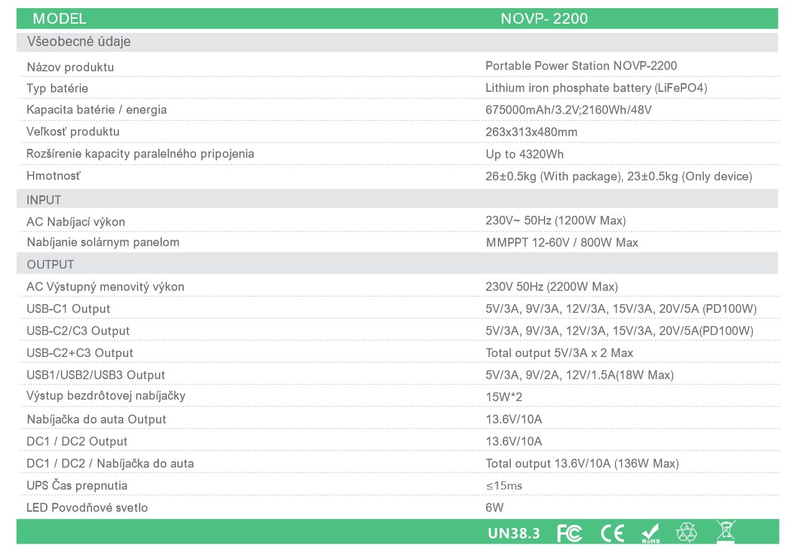This screenshot has height=556, width=794.
Task: Select the DC1 / DC2 Output label
Action: pos(77,442)
